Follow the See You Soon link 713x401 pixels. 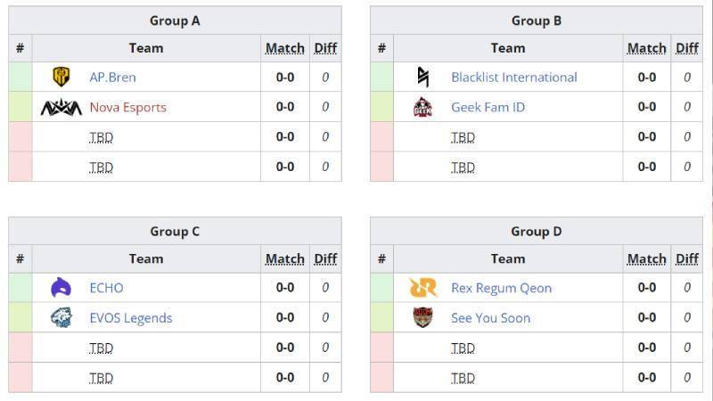click(491, 318)
